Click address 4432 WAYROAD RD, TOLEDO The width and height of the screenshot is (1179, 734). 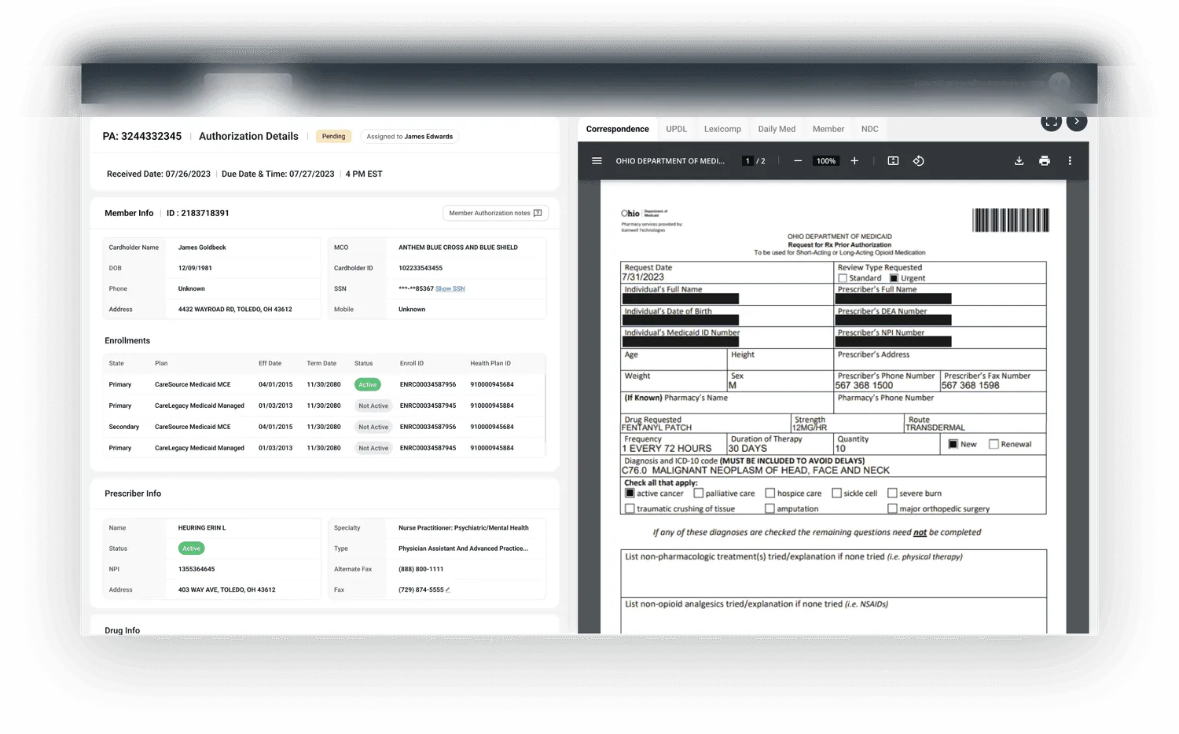pos(235,310)
